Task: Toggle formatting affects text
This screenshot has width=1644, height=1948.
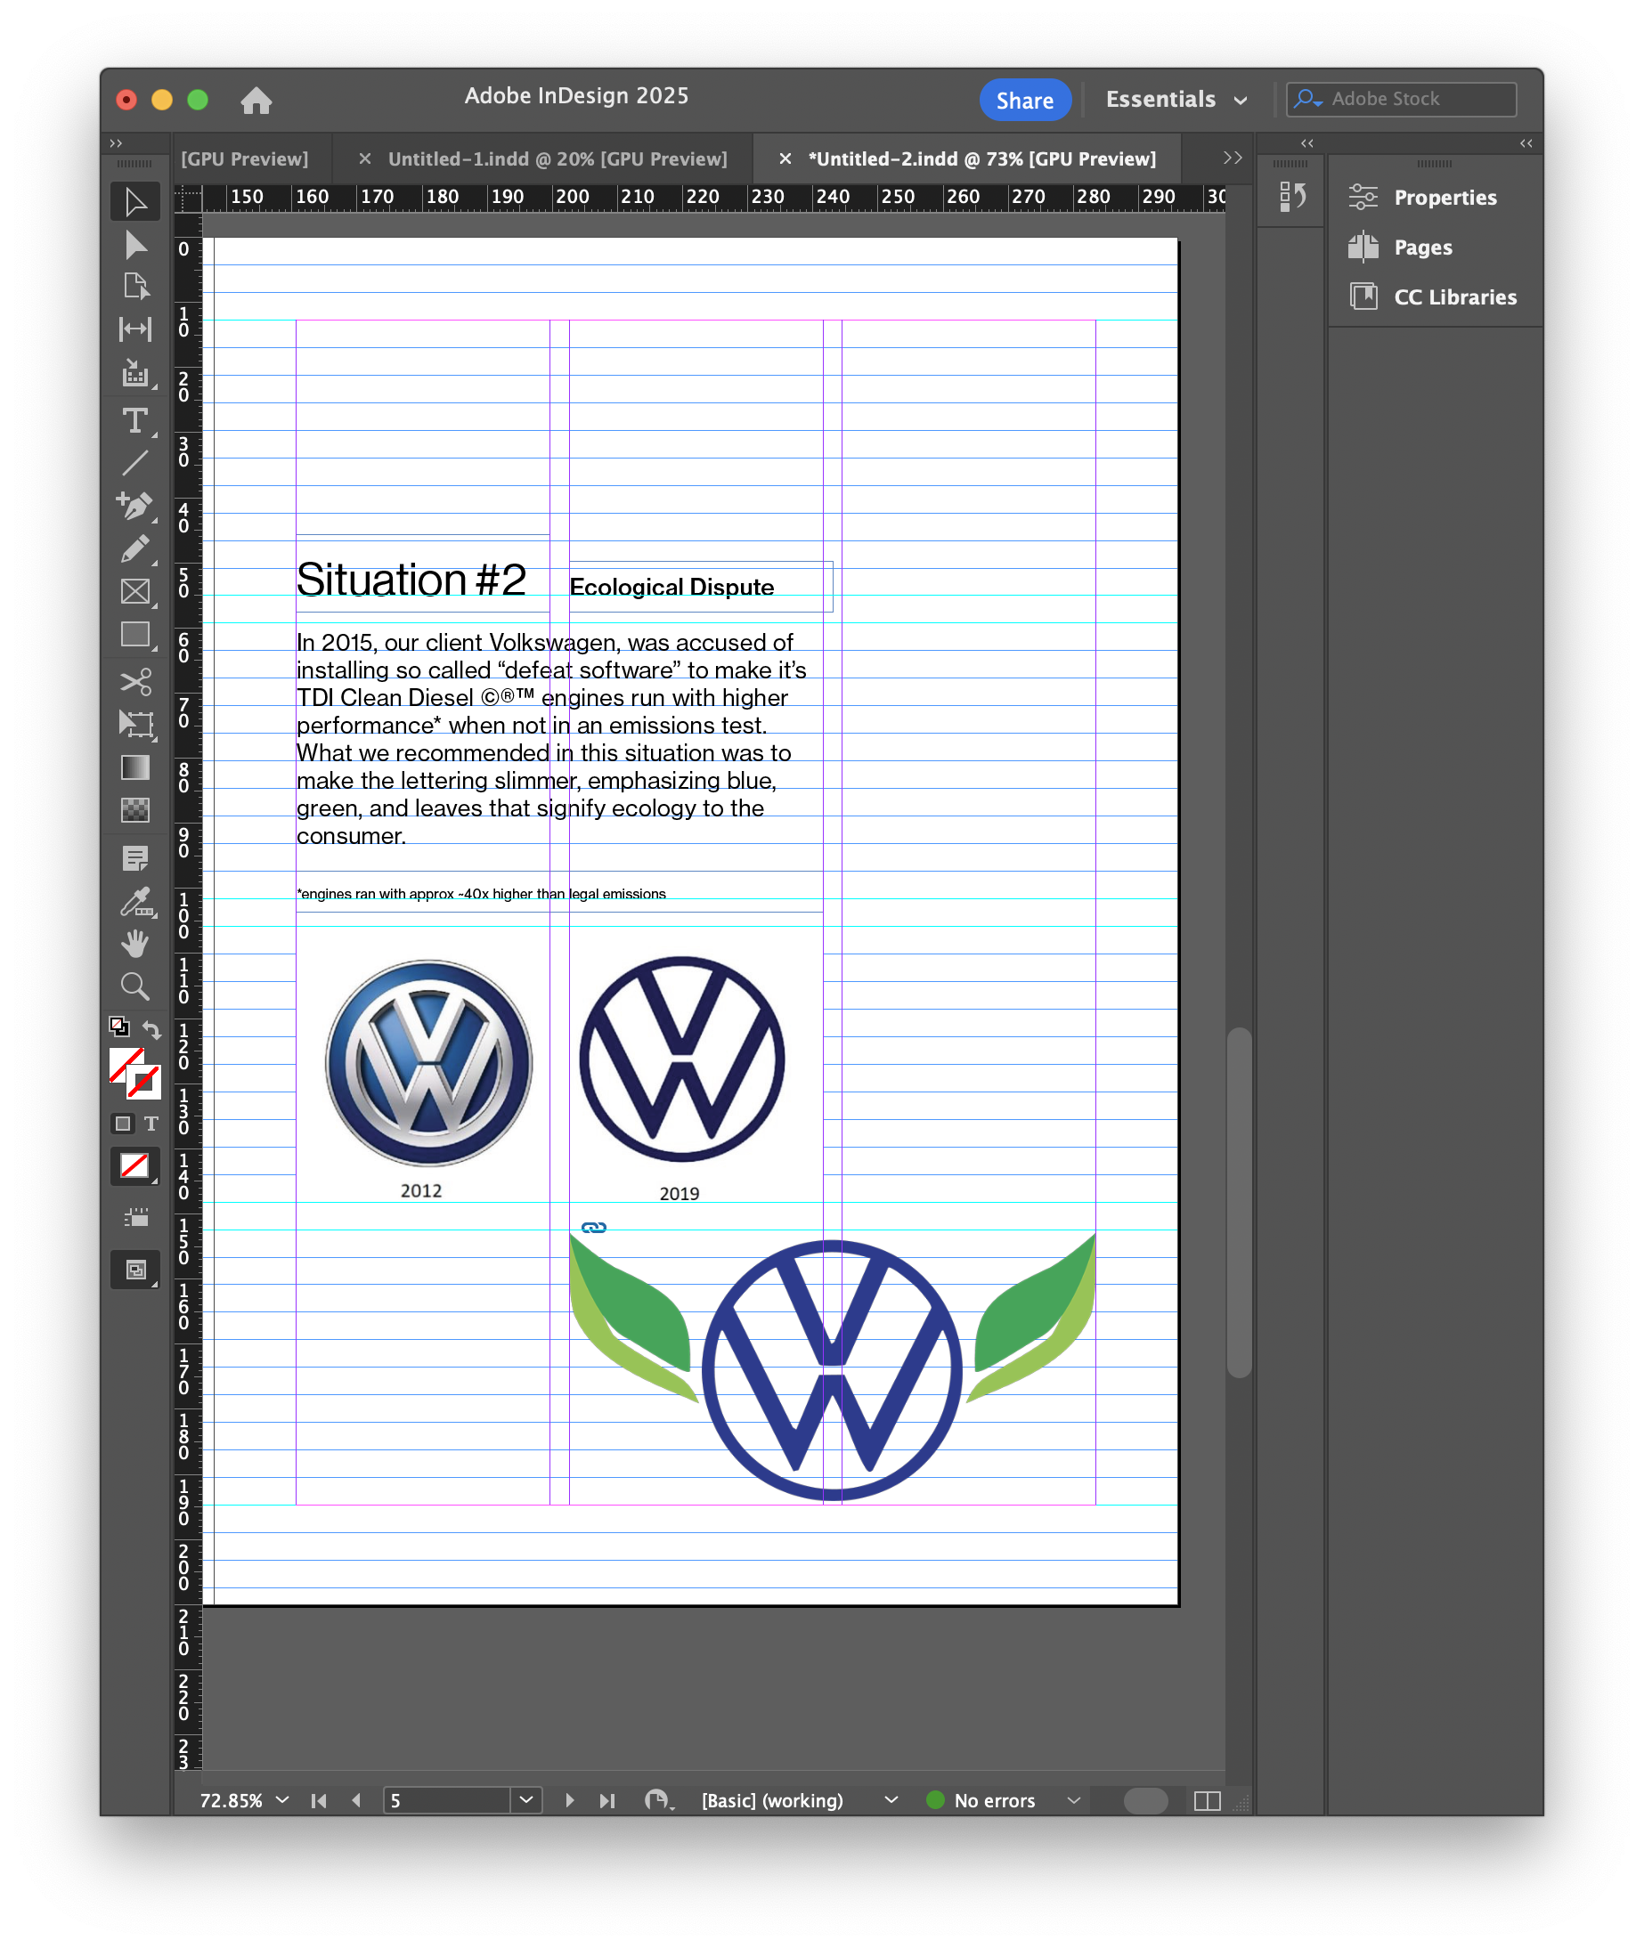Action: (x=151, y=1124)
